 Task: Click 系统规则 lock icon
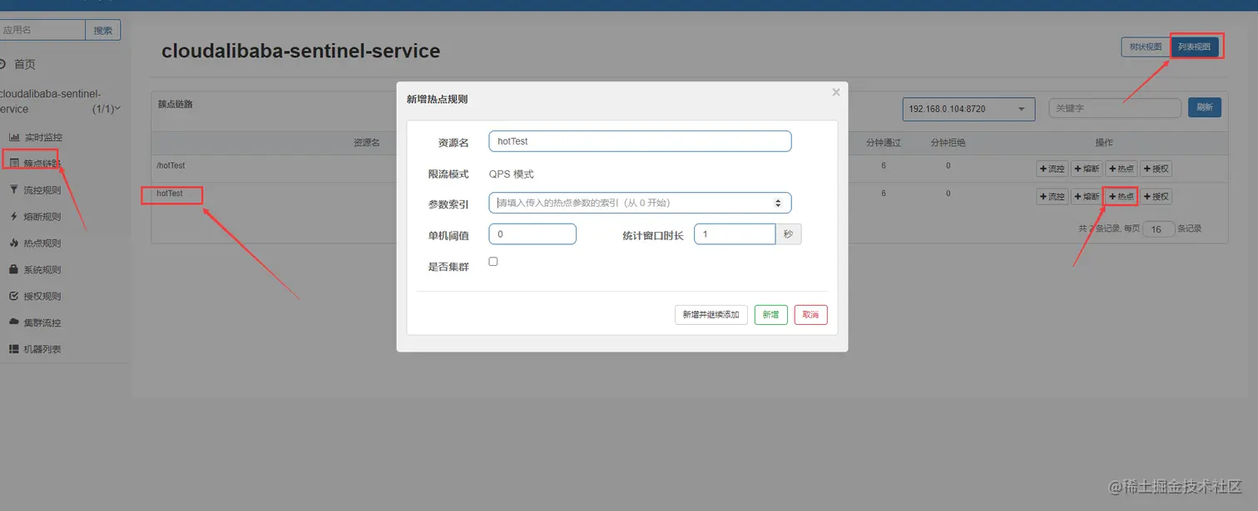coord(14,269)
